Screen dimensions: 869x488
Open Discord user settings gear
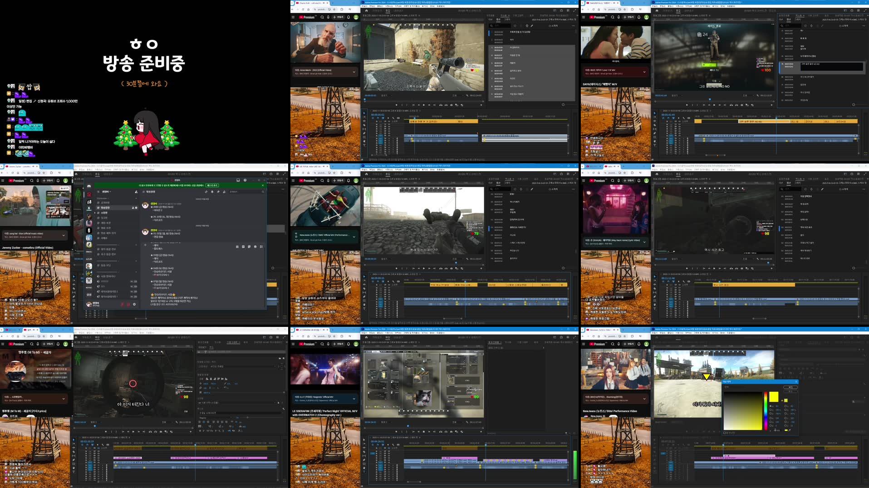[x=134, y=304]
